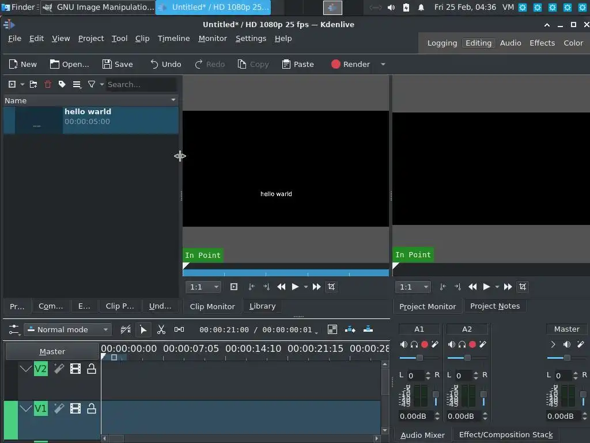Click the Save toolbar button
Screen dimensions: 590x443
point(118,65)
